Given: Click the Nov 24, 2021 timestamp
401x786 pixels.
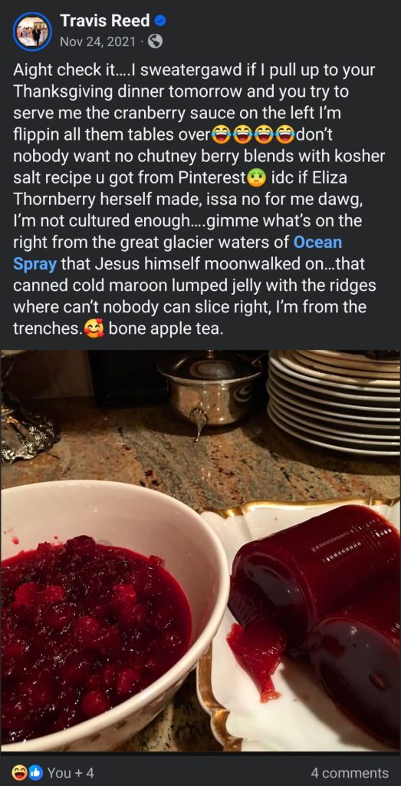Looking at the screenshot, I should coord(97,42).
